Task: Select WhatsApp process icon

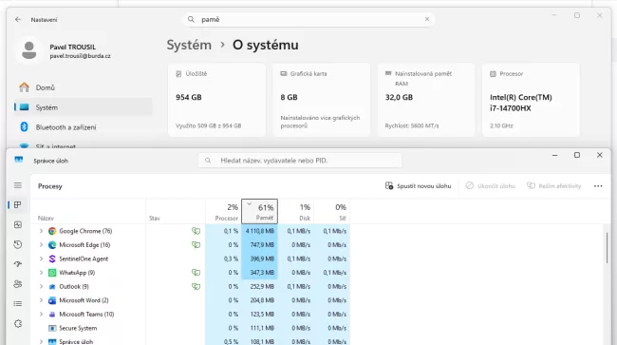Action: [x=52, y=273]
